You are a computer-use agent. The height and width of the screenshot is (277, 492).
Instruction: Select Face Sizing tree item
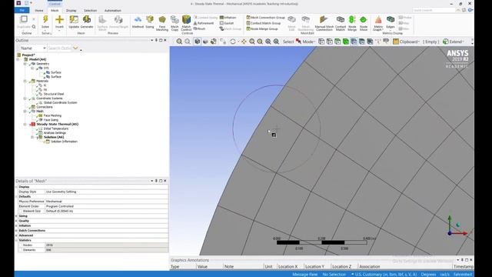[x=51, y=120]
